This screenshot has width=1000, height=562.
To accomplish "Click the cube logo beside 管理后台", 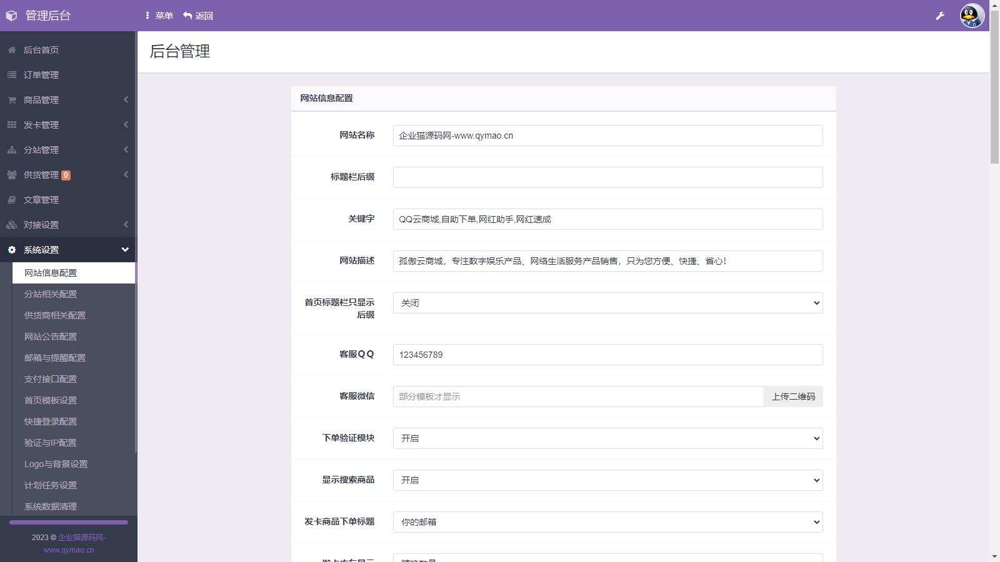I will coord(11,16).
